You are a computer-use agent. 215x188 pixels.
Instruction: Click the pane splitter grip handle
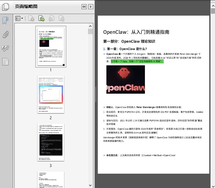[x=96, y=95]
